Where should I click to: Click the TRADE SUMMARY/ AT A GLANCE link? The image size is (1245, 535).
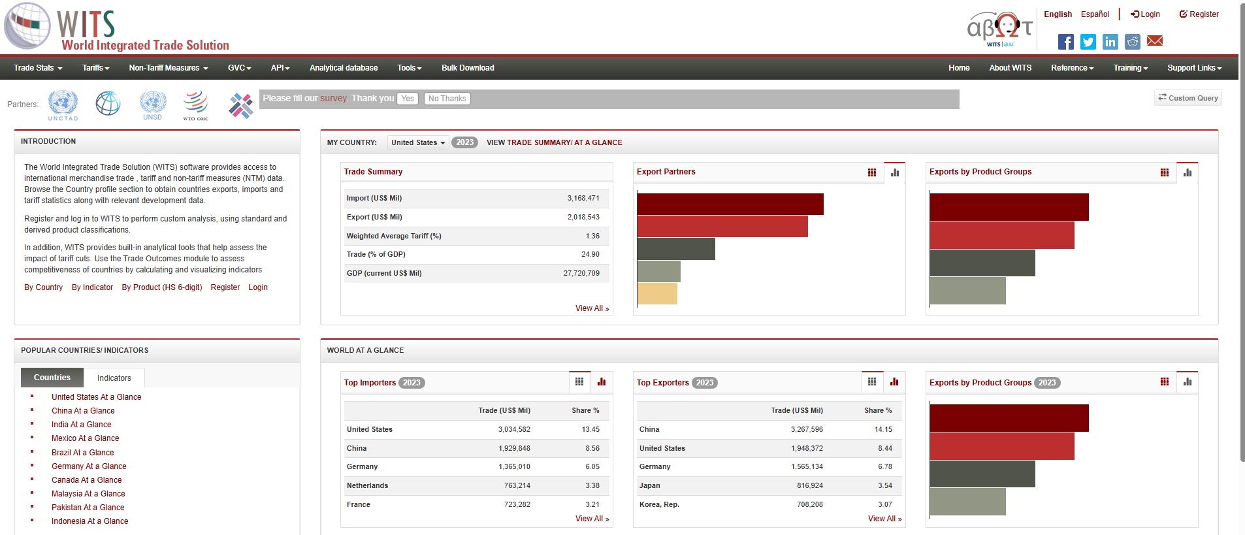click(x=564, y=142)
